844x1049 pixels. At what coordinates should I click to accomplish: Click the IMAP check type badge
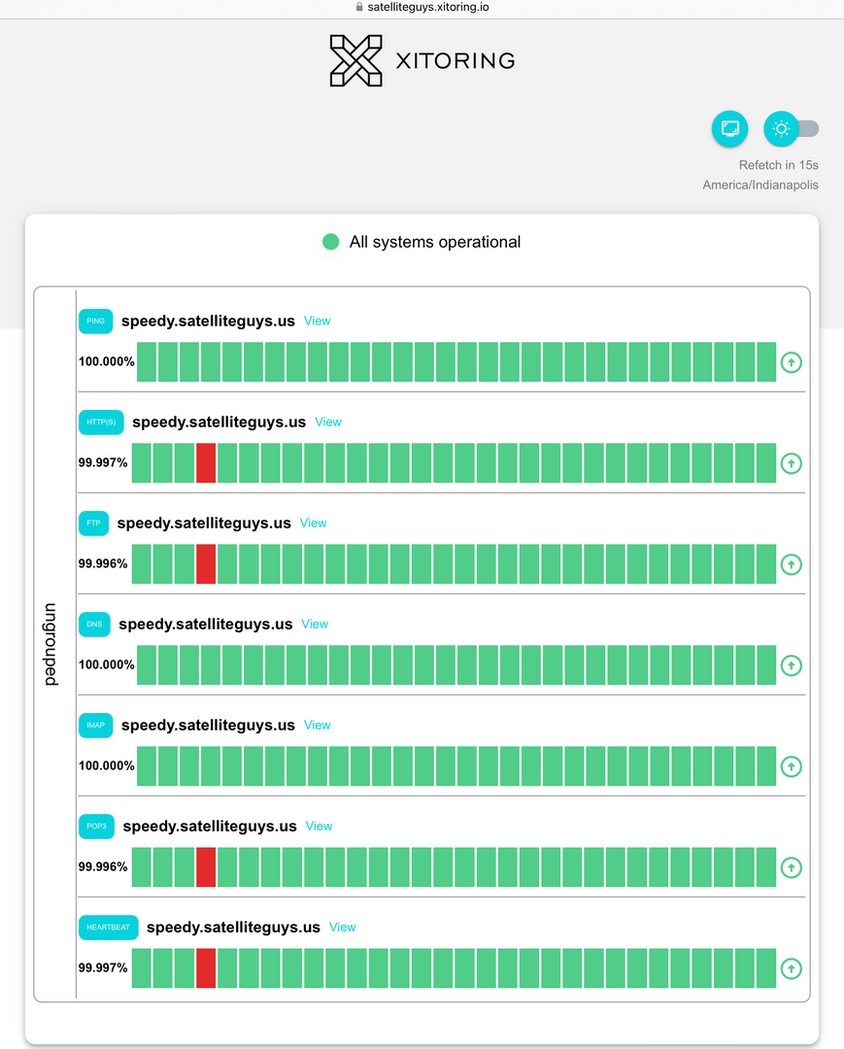click(x=95, y=726)
